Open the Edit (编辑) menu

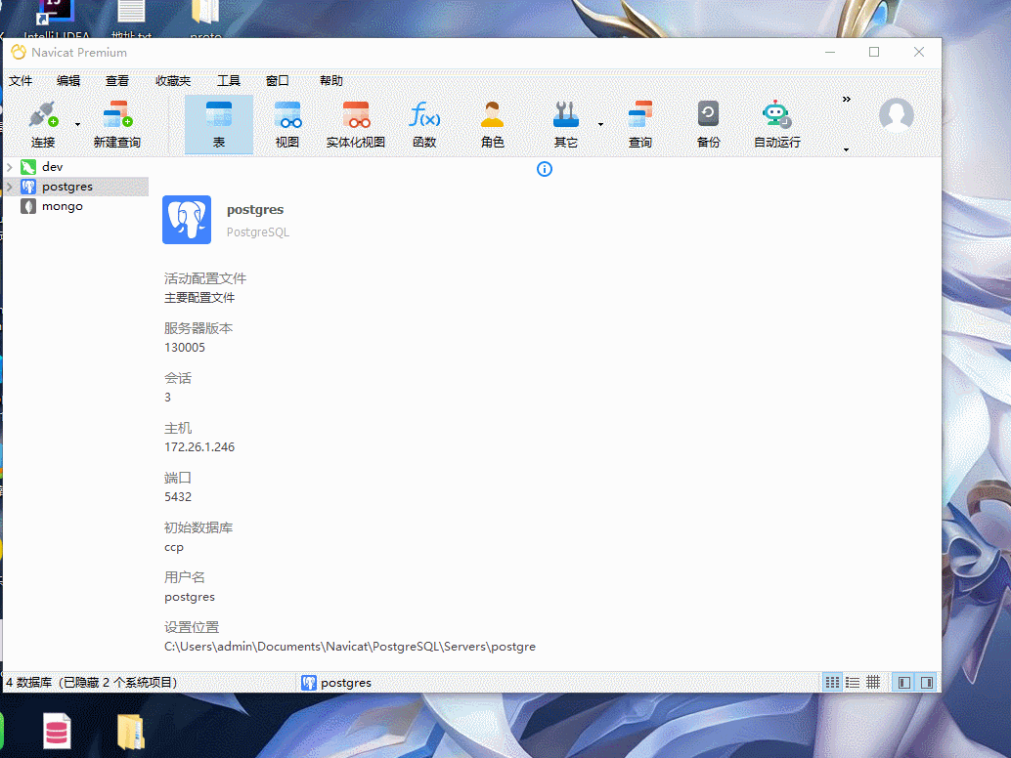click(68, 80)
